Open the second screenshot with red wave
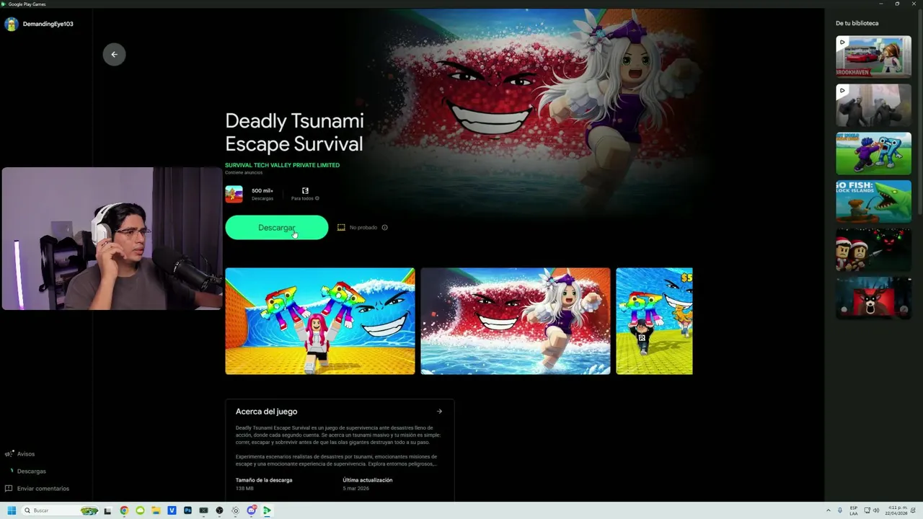 point(515,321)
